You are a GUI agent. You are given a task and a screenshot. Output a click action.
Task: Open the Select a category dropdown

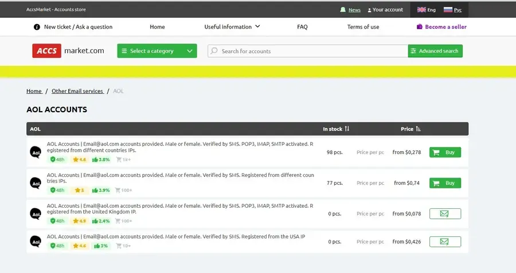157,51
